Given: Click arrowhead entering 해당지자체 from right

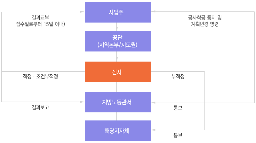Looking at the screenshot, I should pos(153,130).
